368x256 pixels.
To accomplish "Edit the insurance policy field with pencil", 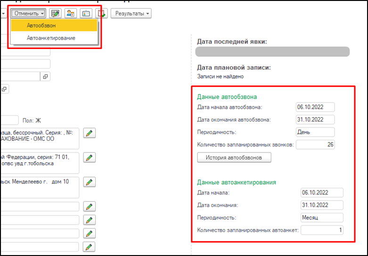I will point(89,133).
